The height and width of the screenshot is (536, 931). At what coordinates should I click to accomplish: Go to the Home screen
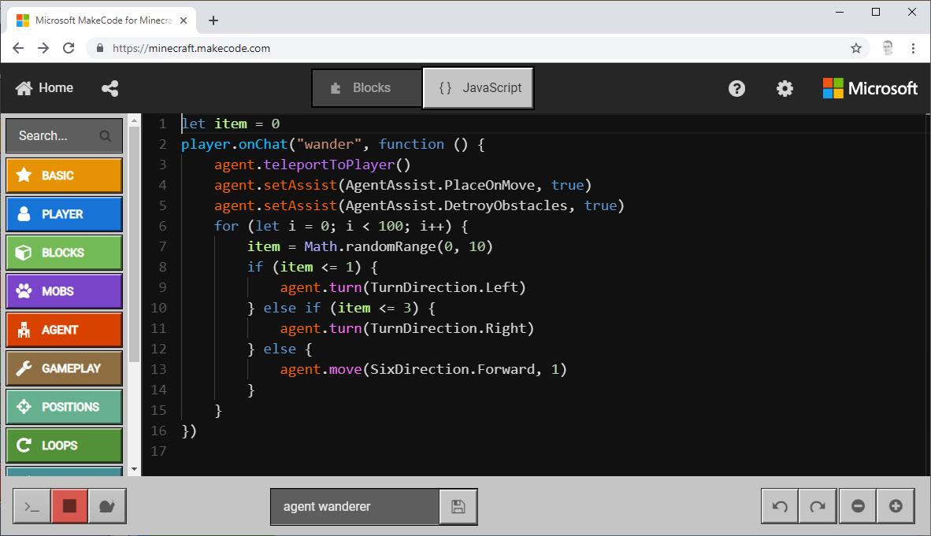click(45, 88)
